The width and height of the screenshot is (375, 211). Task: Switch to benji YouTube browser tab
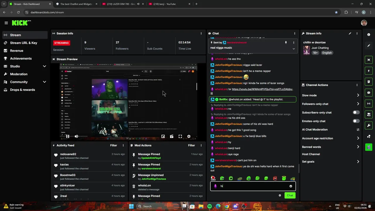pos(169,4)
